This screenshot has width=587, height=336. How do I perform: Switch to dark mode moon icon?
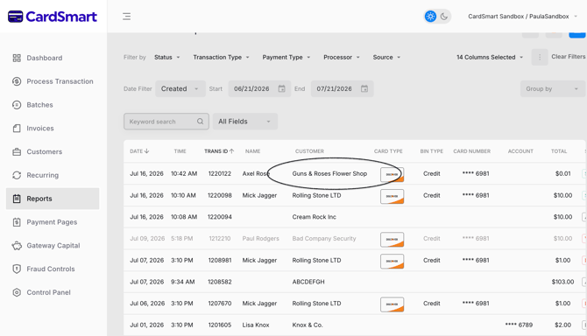click(444, 17)
